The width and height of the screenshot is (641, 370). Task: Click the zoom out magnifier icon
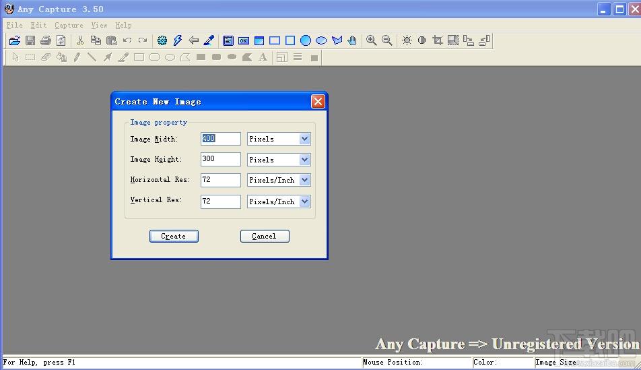click(386, 40)
